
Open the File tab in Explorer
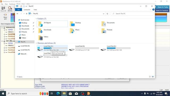(19, 10)
